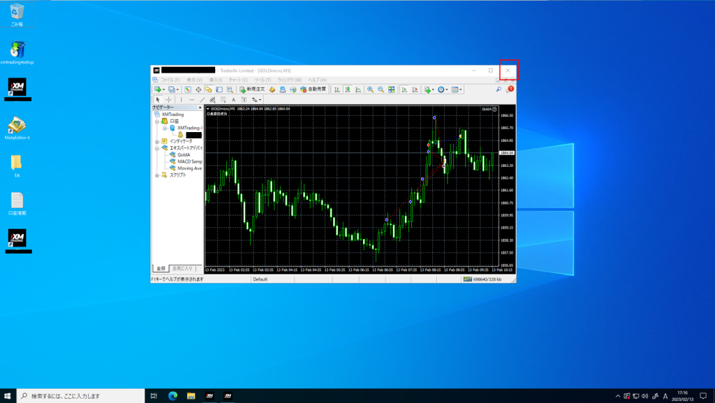
Task: Select the crosshair tool
Action: [x=169, y=100]
